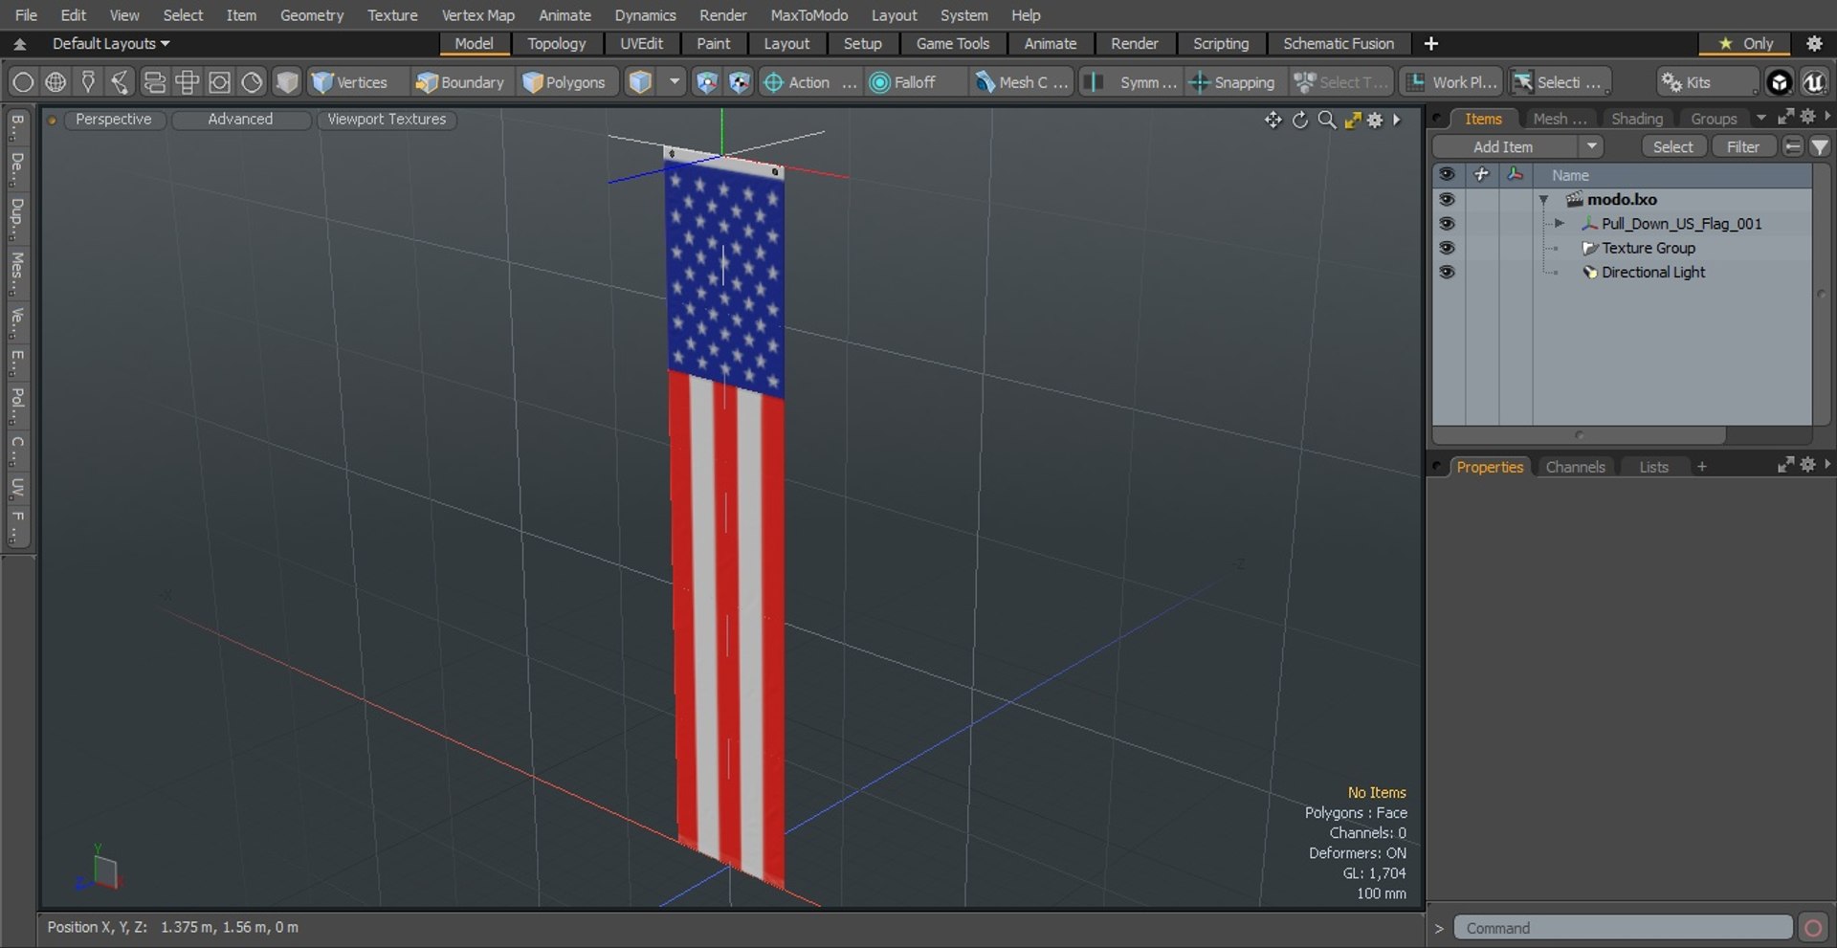Open the Geometry menu
The height and width of the screenshot is (948, 1837).
point(311,15)
